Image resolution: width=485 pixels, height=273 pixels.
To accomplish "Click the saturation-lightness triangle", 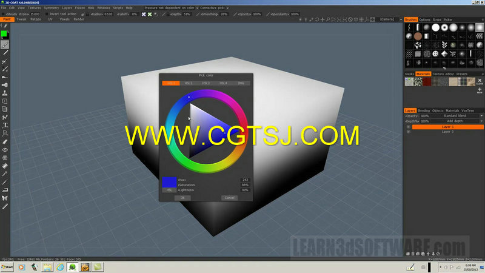I will click(206, 130).
